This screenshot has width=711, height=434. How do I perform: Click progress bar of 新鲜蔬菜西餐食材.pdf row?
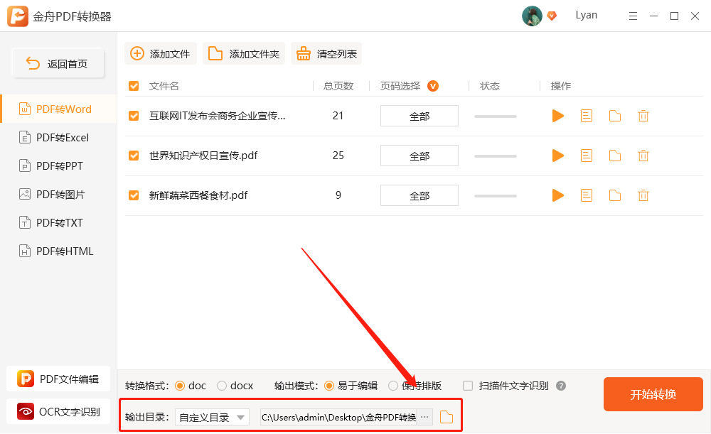tap(496, 196)
